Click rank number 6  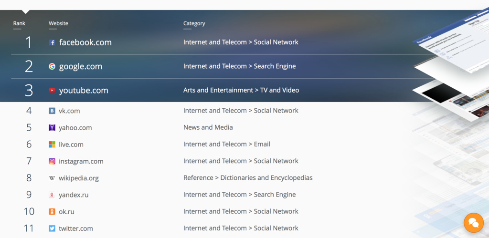(x=29, y=144)
